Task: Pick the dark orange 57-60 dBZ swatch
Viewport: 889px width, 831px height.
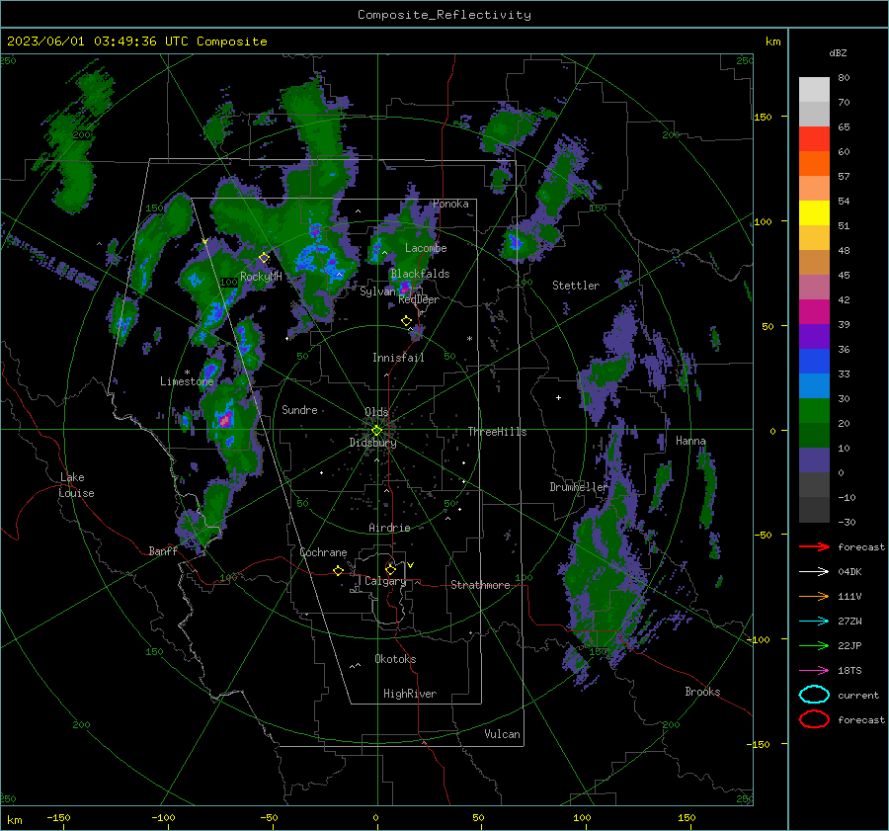Action: 814,164
